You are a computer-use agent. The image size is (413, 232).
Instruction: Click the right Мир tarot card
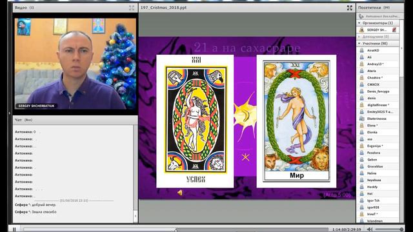click(x=296, y=121)
